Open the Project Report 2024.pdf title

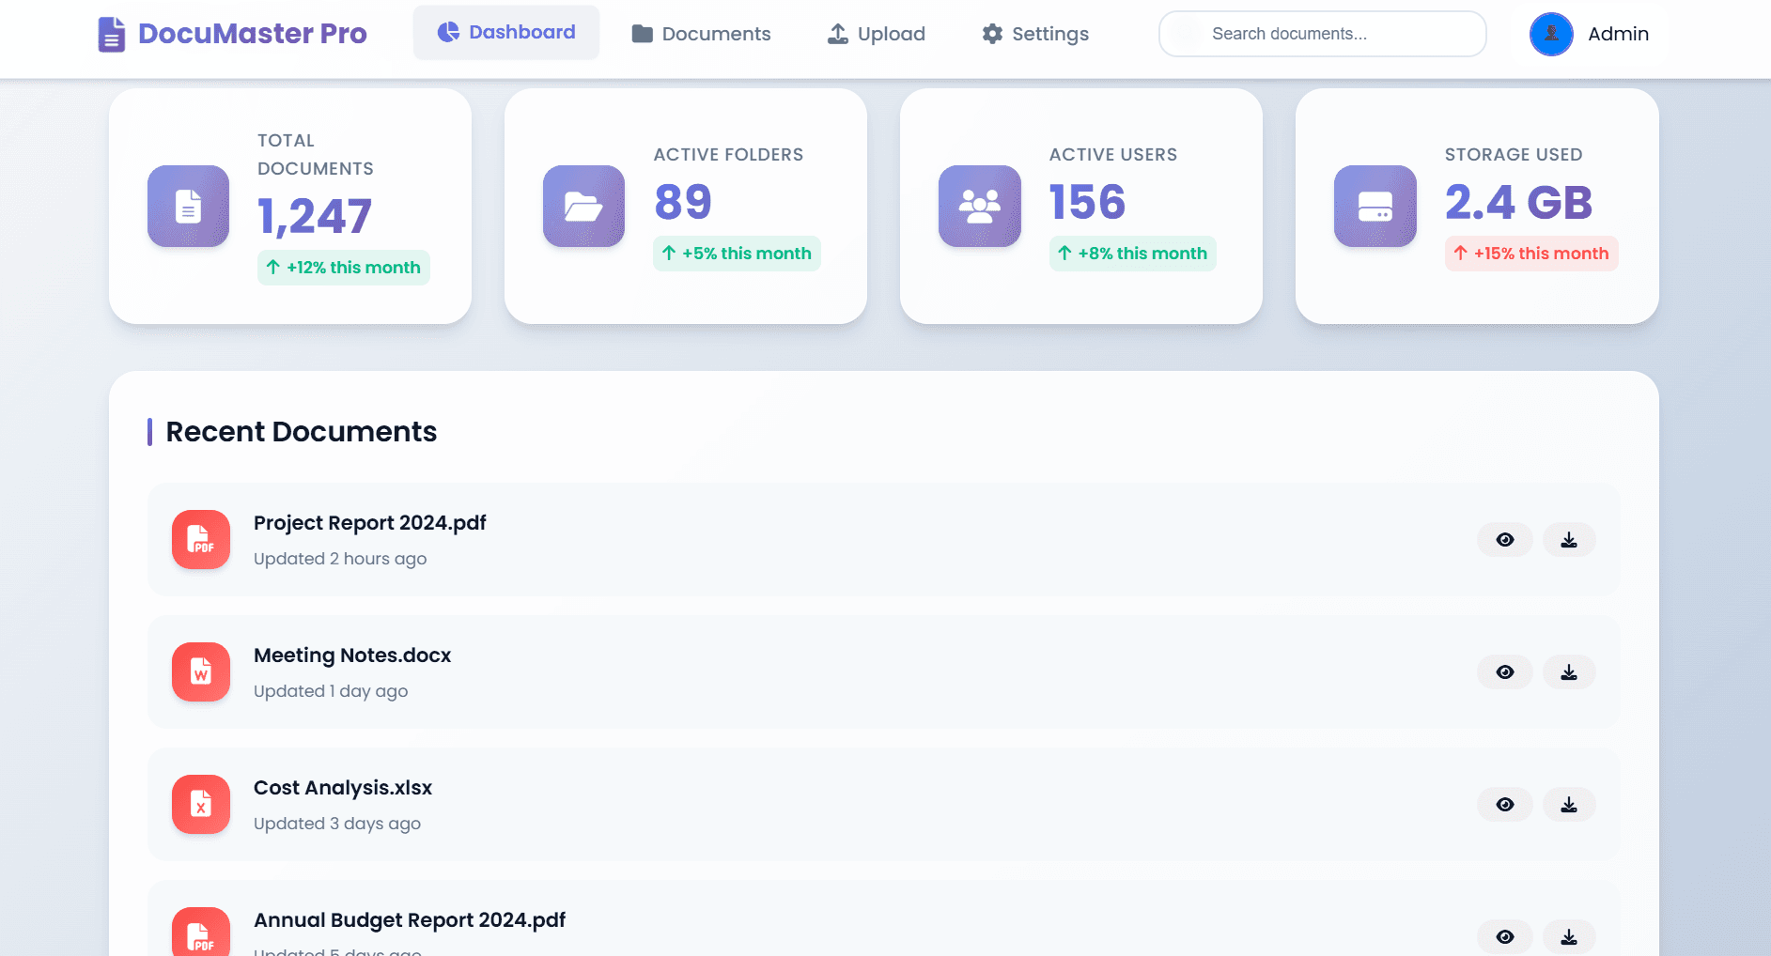(x=369, y=523)
